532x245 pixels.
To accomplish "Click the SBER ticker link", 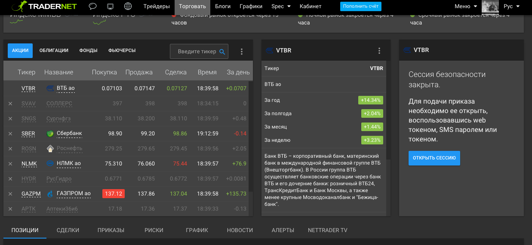I will click(28, 134).
